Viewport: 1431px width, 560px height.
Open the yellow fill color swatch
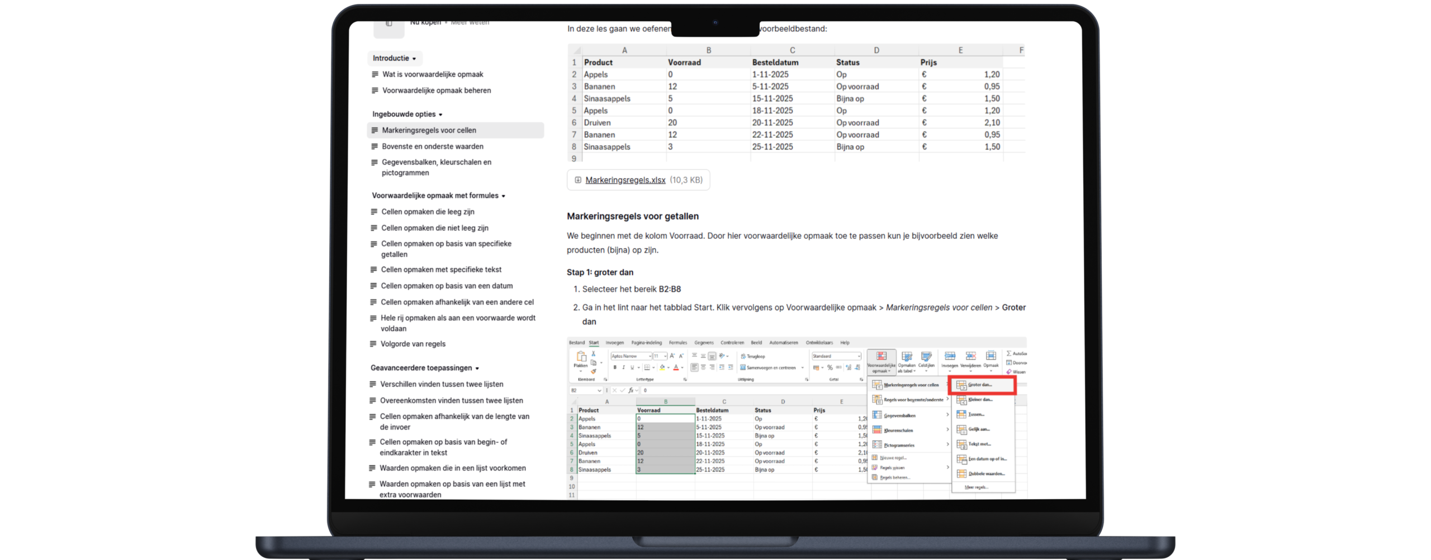663,367
